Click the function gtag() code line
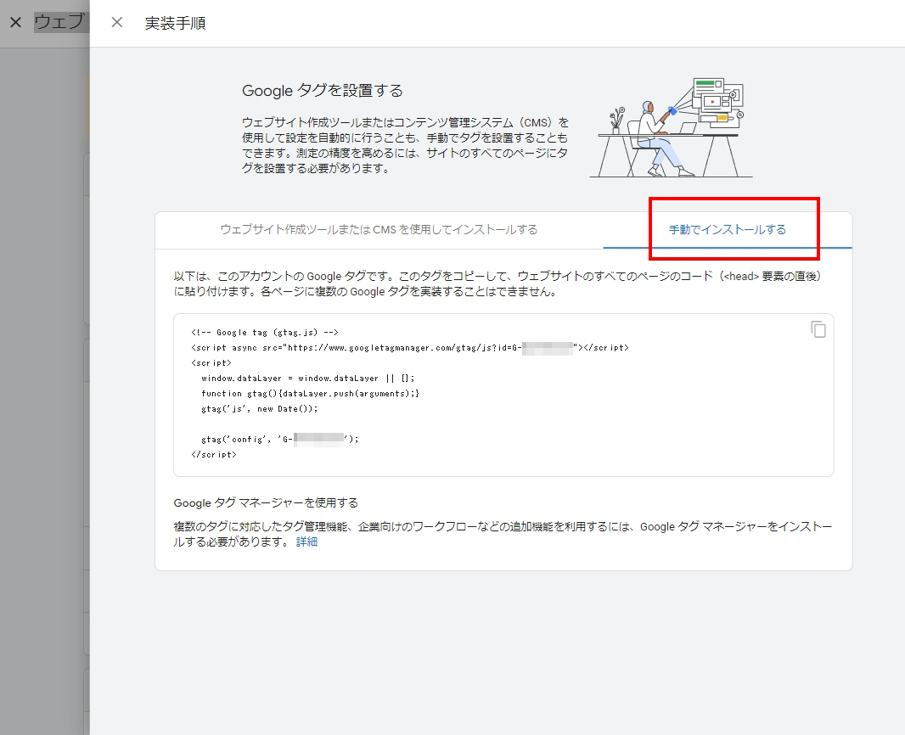 point(310,394)
